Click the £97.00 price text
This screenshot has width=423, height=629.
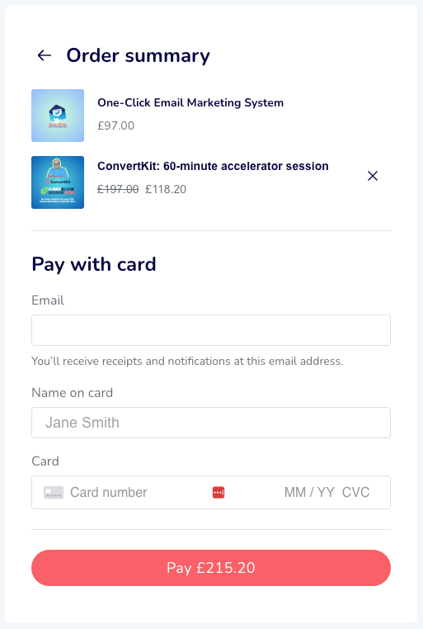[115, 125]
